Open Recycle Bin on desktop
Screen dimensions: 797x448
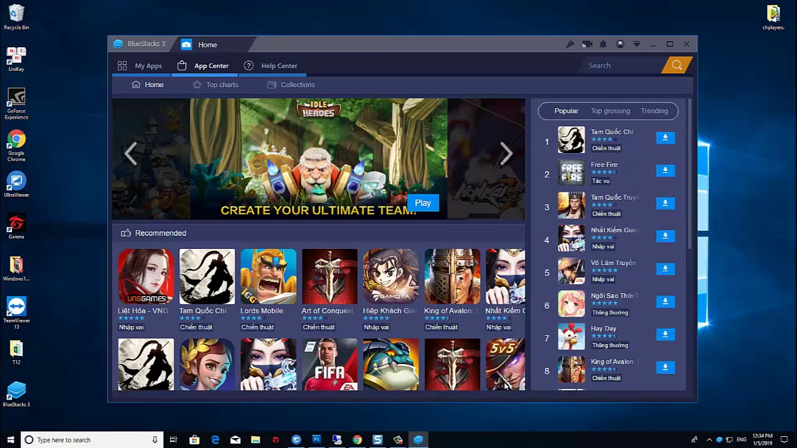click(16, 17)
